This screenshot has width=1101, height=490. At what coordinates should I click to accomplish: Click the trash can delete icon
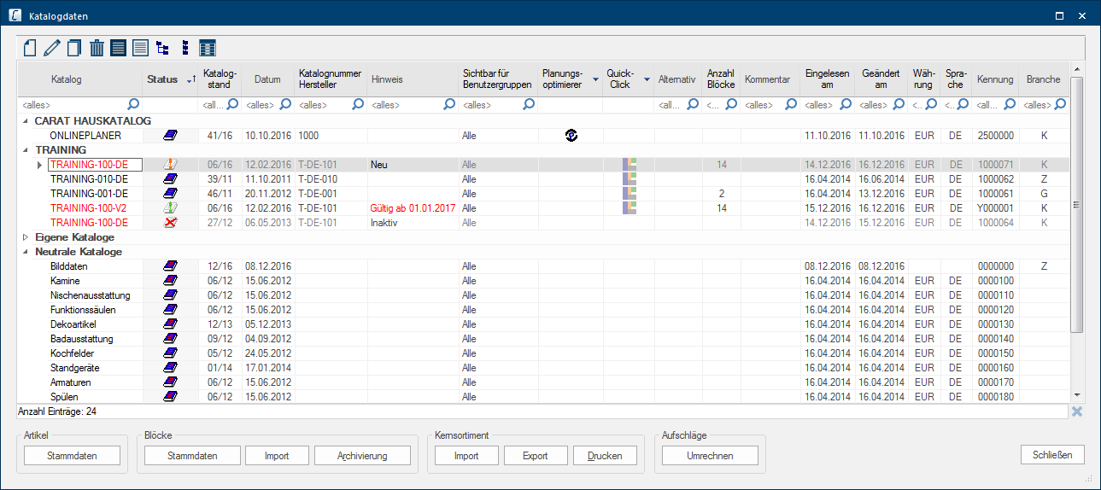(x=97, y=48)
